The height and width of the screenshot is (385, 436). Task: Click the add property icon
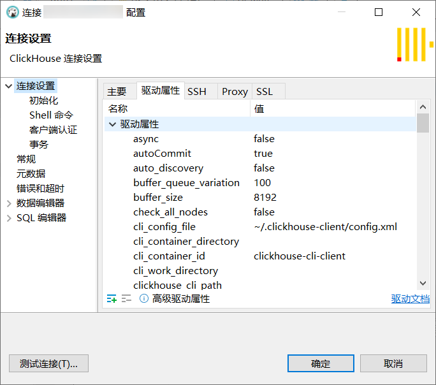(112, 298)
